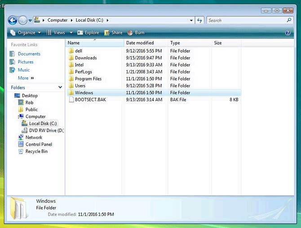Click the Program Files folder icon
This screenshot has height=228, width=301.
[x=71, y=79]
